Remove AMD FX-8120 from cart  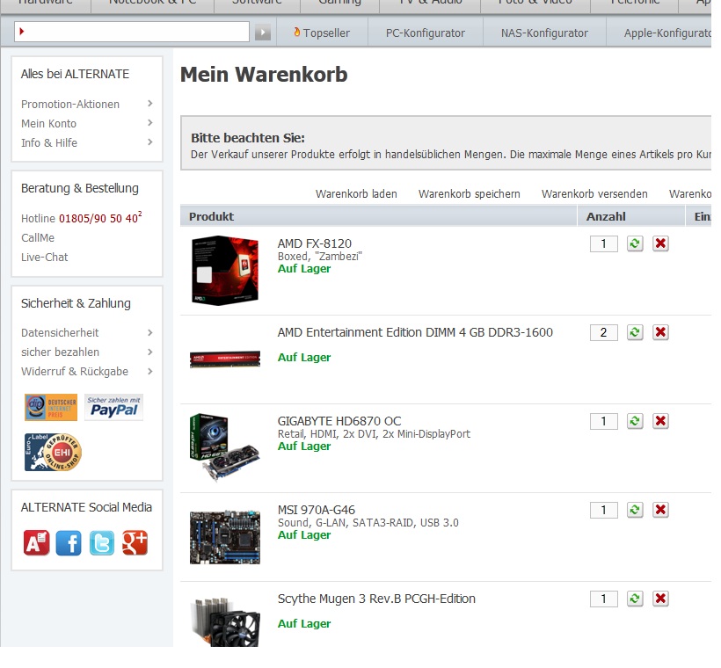click(660, 243)
